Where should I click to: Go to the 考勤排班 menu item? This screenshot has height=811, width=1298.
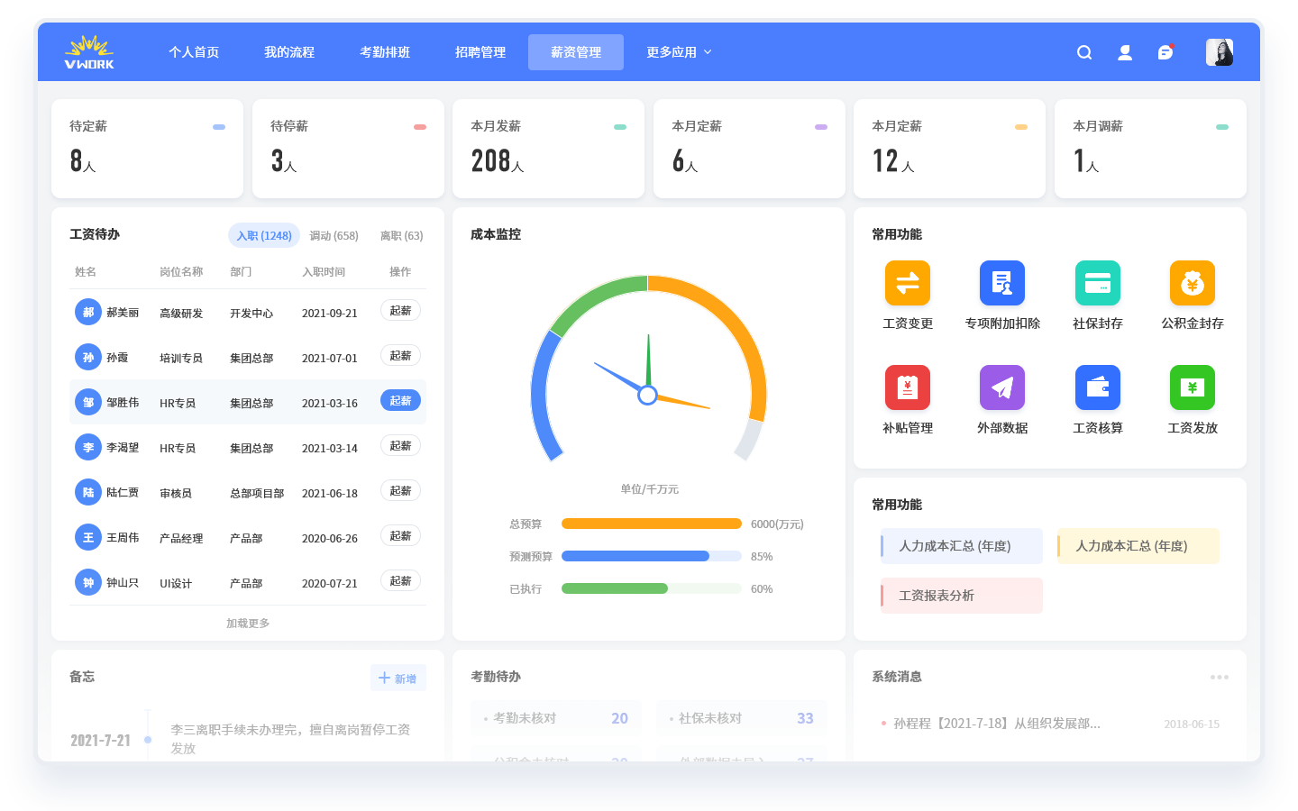pos(385,52)
